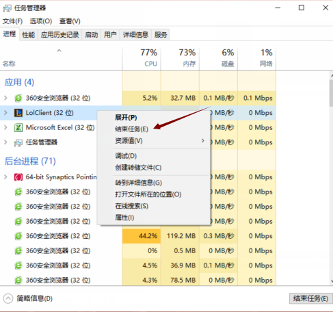Expand 64-bit Synaptics Pointing entry
Viewport: 333px width, 312px height.
point(5,177)
